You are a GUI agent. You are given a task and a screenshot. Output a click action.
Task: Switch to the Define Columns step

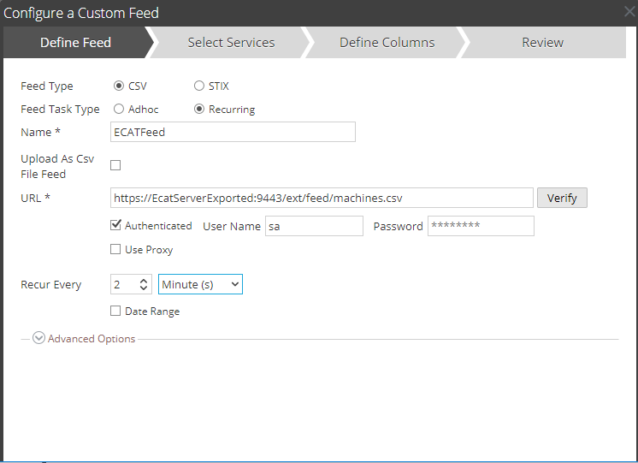coord(387,43)
